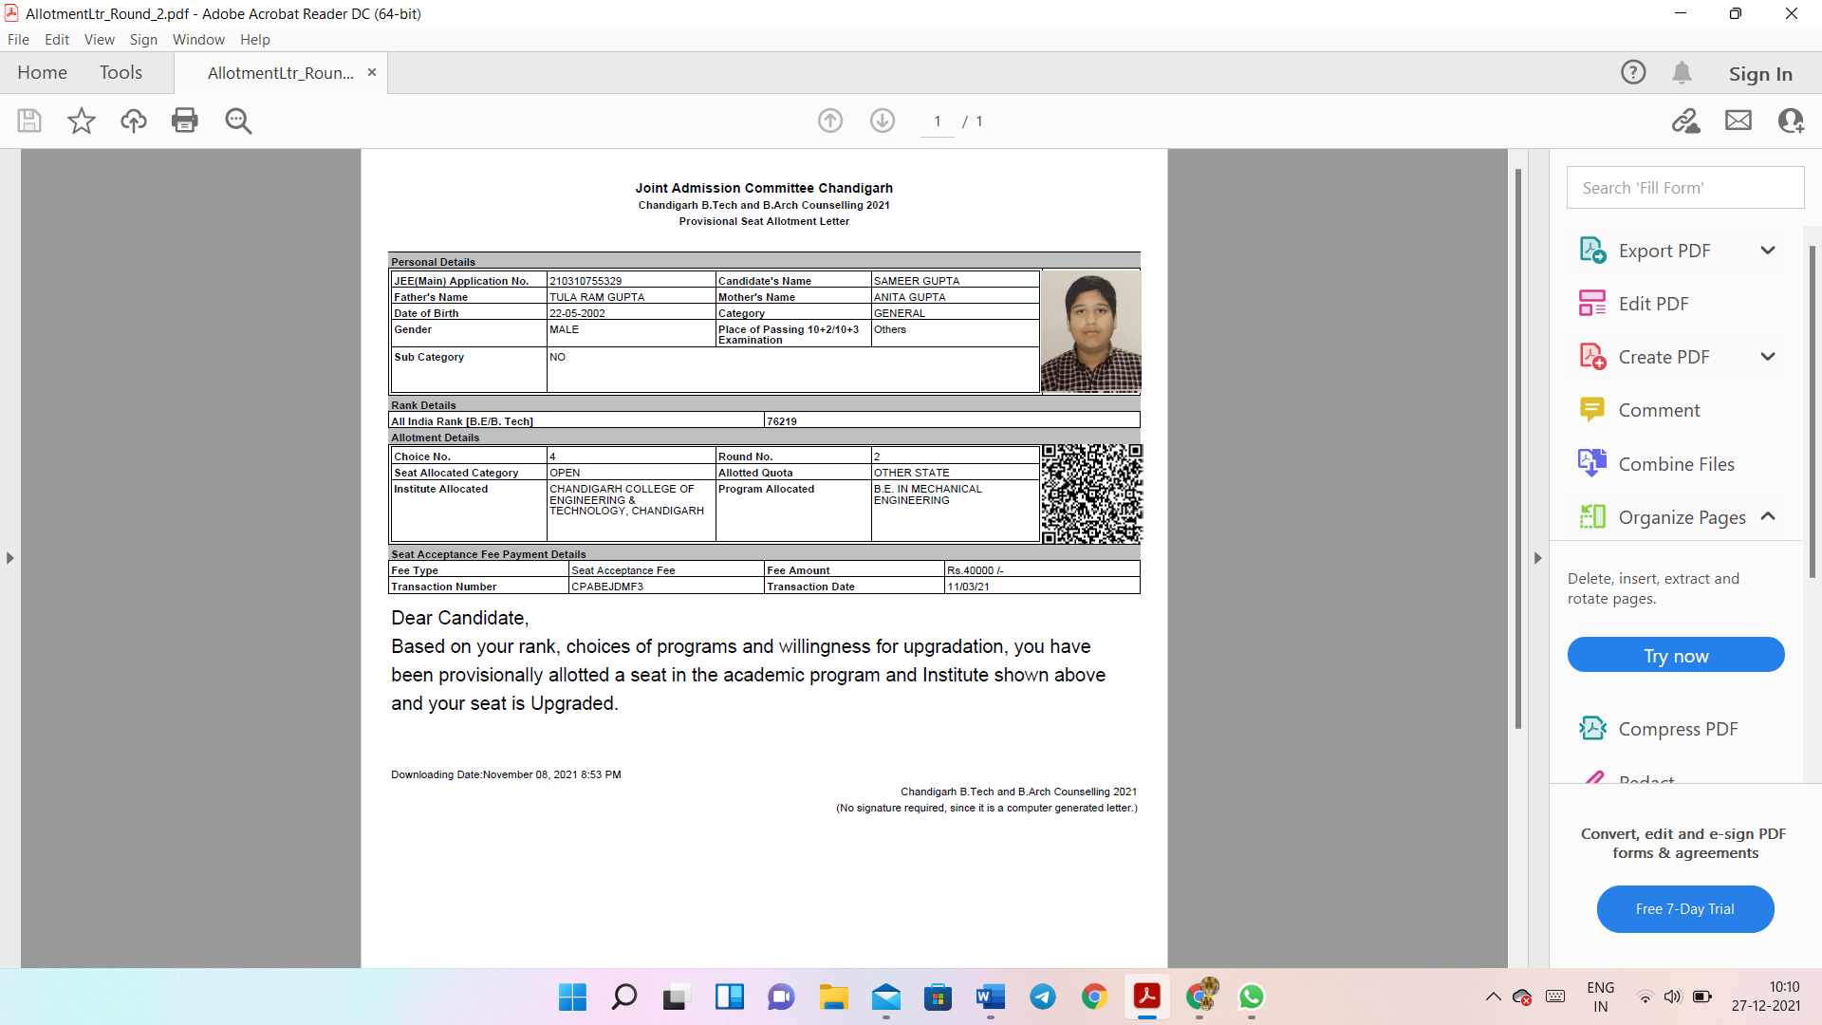The height and width of the screenshot is (1025, 1822).
Task: Select the AllotmentLtr_Roun... document tab
Action: point(280,73)
